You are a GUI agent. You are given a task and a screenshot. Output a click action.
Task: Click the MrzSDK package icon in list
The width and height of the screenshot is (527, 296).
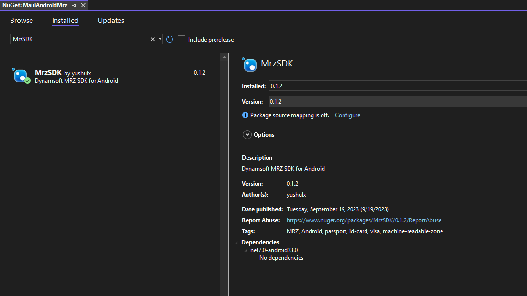(x=21, y=76)
